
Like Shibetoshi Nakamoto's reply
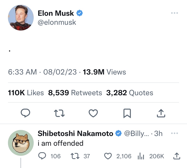tap(108, 156)
